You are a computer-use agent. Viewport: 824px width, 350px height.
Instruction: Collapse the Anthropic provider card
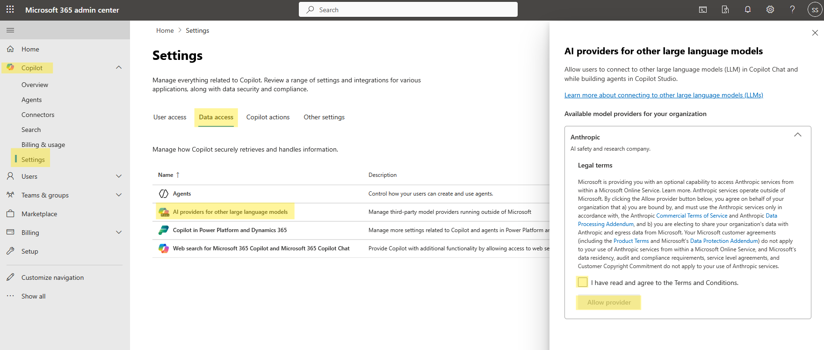coord(797,135)
